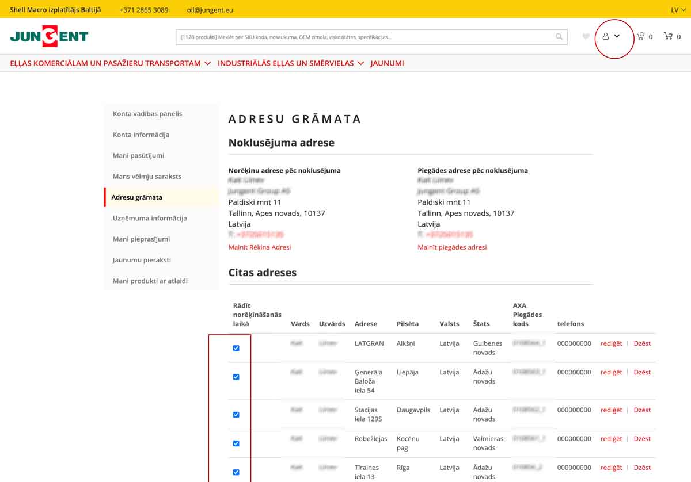This screenshot has width=691, height=482.
Task: Toggle checkbox for Tīraines iela 13 row
Action: click(x=236, y=472)
